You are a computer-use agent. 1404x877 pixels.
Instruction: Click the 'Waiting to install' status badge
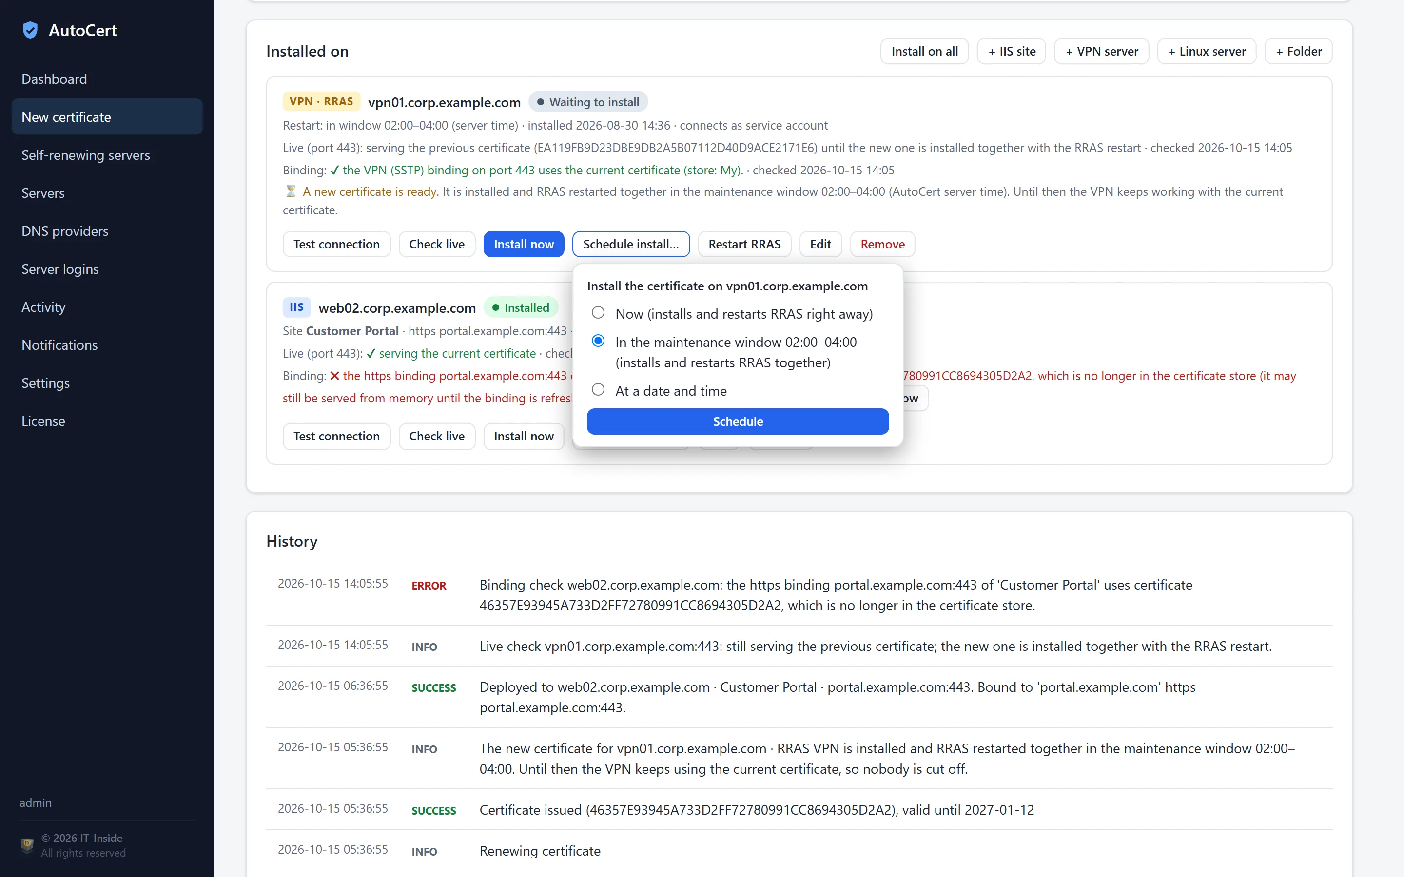(x=588, y=102)
